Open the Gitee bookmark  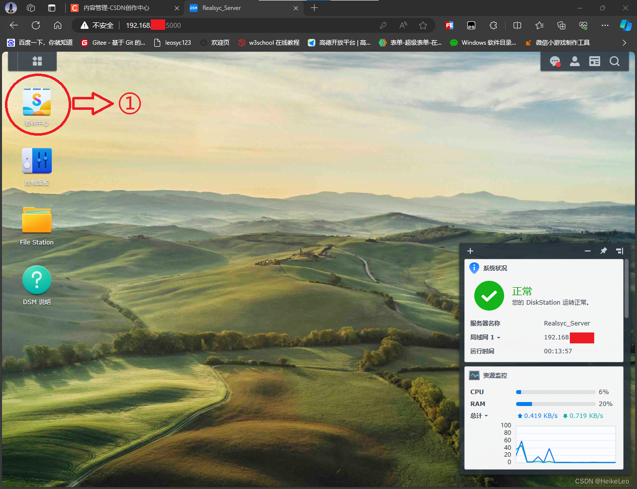[x=113, y=43]
